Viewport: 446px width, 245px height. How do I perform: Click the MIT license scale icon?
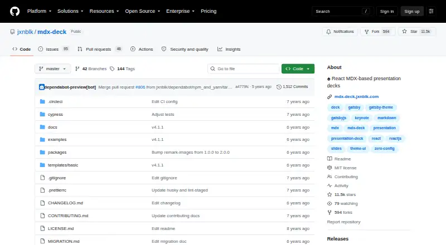coord(329,168)
